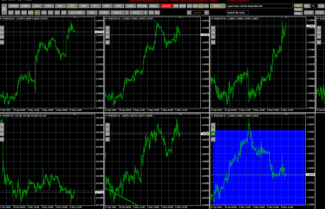Select the active 3+1 chart layout
The width and height of the screenshot is (325, 209).
click(x=201, y=6)
